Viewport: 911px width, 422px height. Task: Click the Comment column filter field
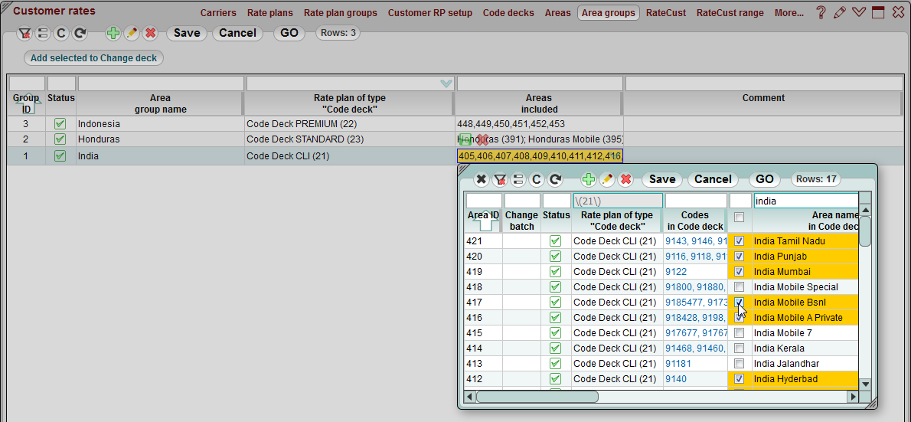point(764,83)
